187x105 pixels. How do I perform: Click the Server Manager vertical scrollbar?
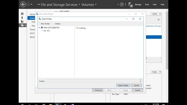pyautogui.click(x=167, y=41)
